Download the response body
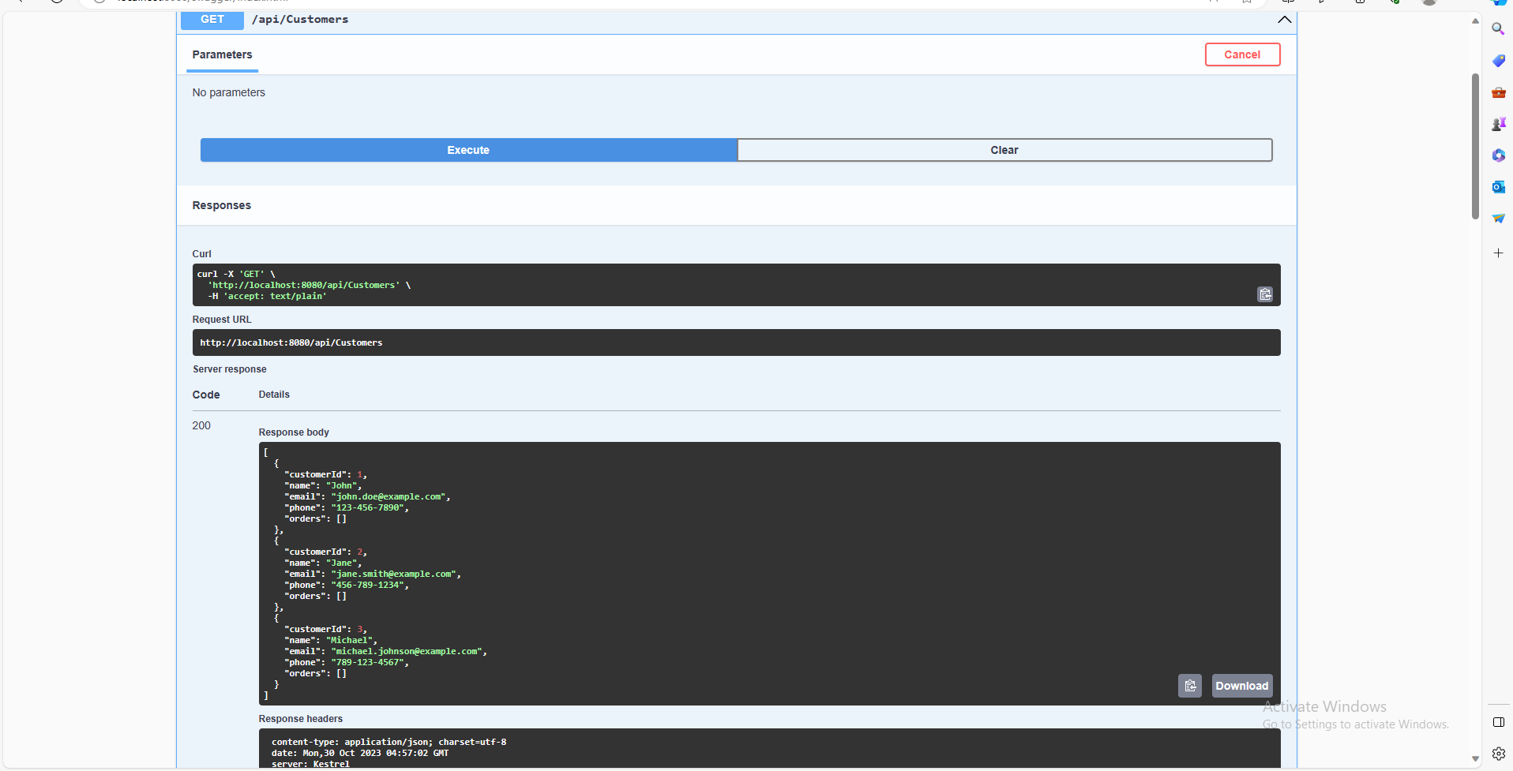This screenshot has width=1513, height=771. click(1241, 686)
